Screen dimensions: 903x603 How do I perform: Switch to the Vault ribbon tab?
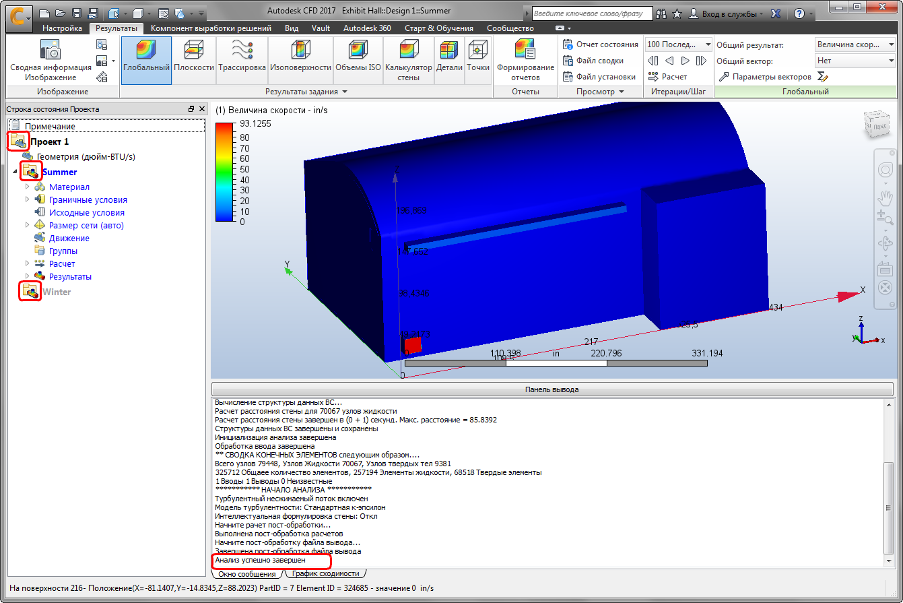[x=321, y=28]
